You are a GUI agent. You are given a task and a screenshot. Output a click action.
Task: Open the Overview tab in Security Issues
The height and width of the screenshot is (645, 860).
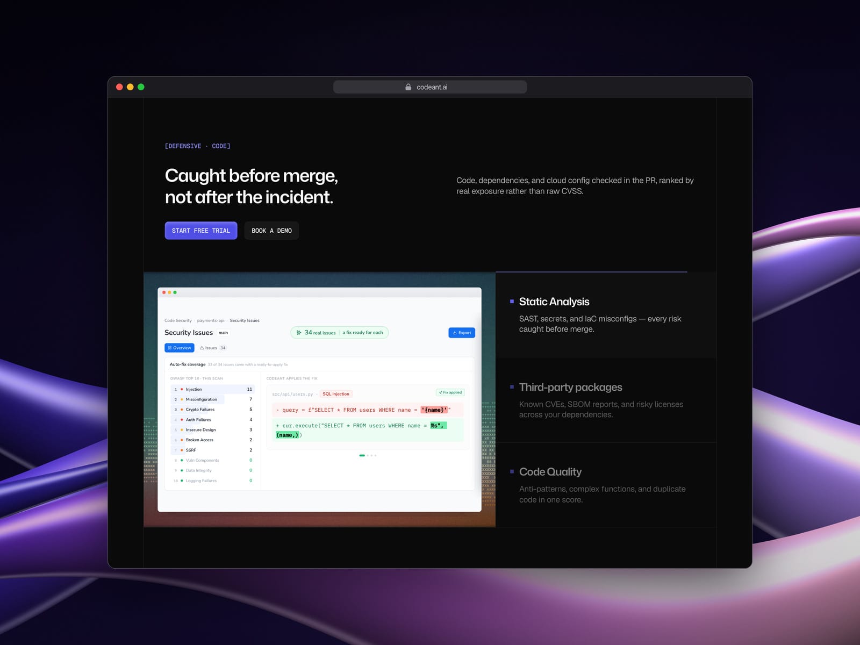180,348
